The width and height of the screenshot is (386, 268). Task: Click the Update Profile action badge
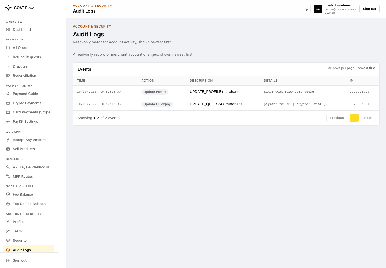pos(155,92)
